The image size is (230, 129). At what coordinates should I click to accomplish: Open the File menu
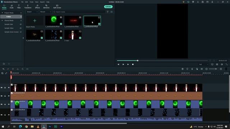[22, 2]
